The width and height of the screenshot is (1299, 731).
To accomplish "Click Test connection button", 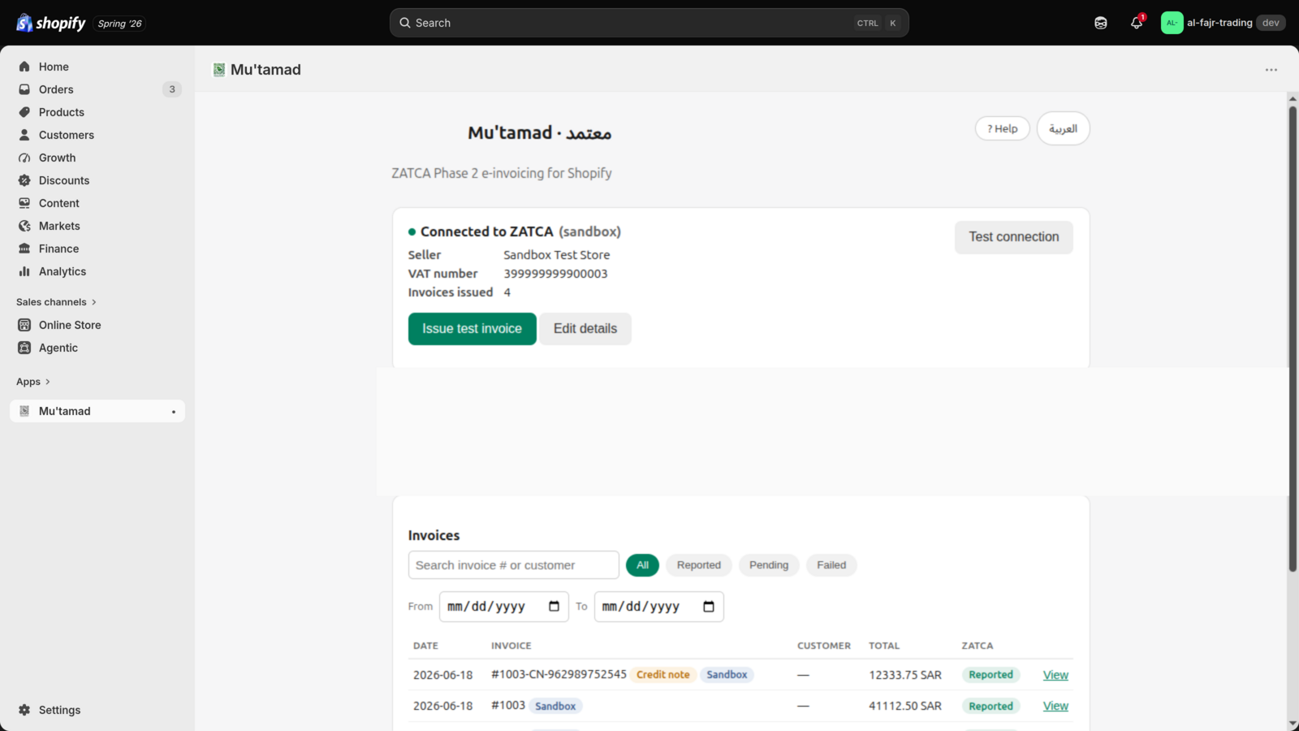I will (1014, 237).
